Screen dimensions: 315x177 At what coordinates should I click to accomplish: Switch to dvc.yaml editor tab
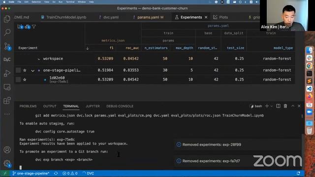coord(109,17)
